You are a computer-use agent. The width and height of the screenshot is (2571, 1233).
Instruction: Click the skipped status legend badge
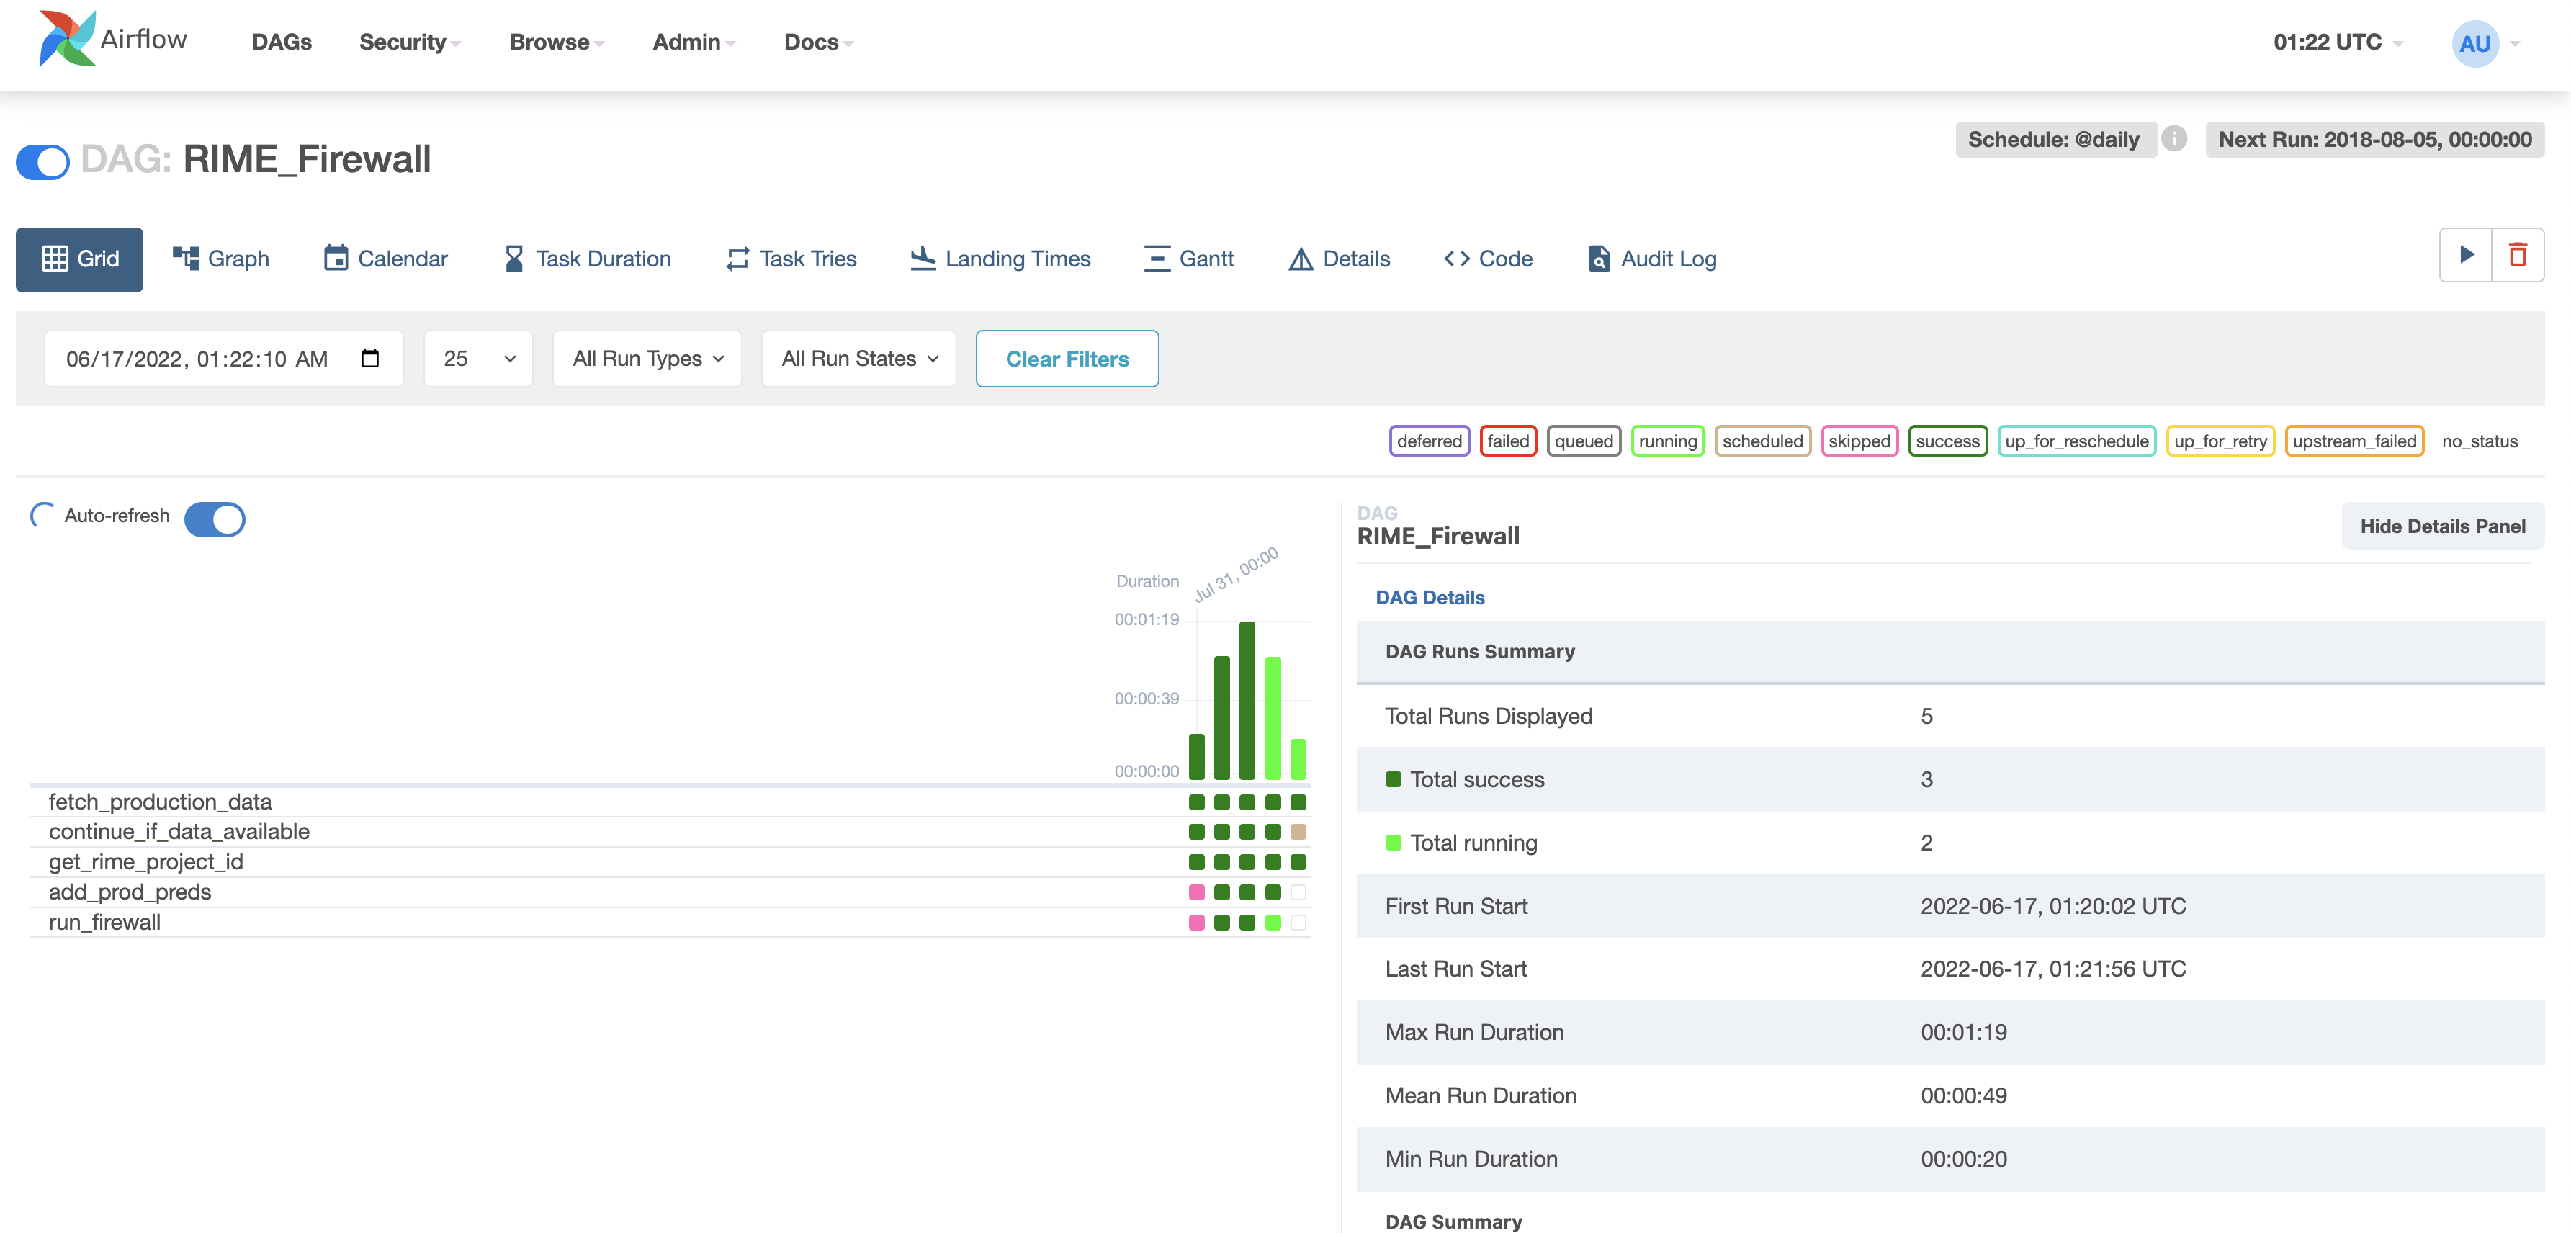click(1858, 441)
